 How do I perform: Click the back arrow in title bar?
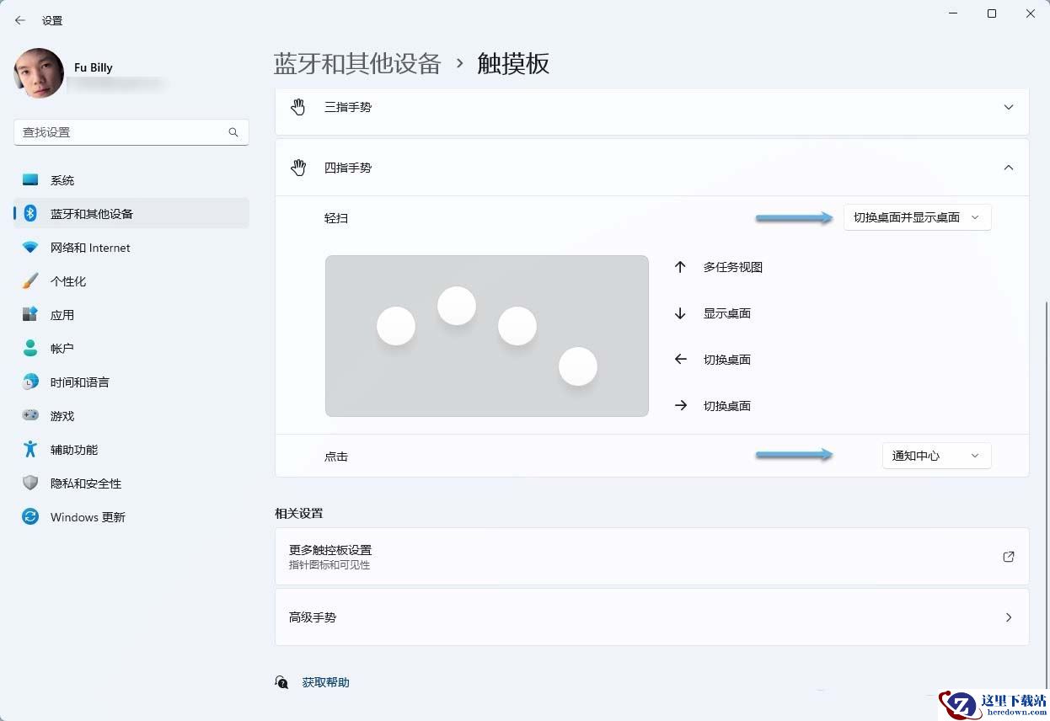20,20
